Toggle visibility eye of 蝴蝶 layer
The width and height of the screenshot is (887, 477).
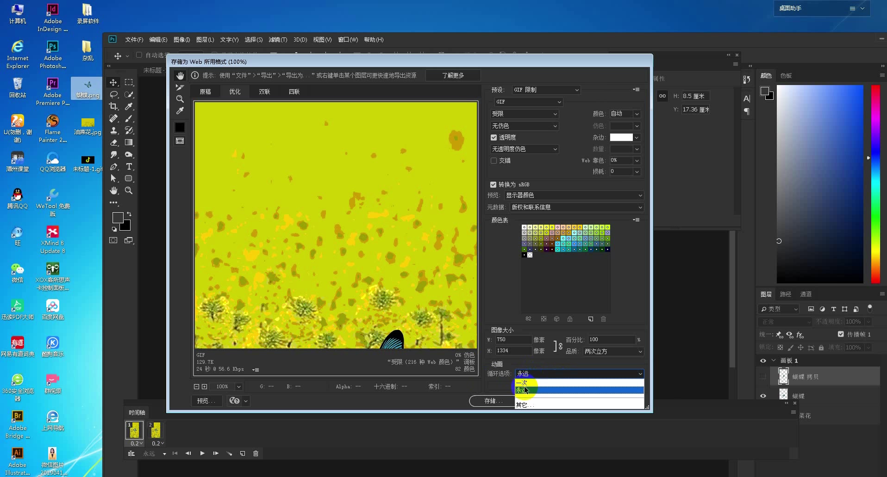coord(763,396)
